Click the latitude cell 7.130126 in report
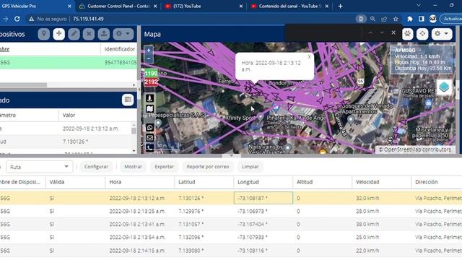Image resolution: width=462 pixels, height=260 pixels. (x=204, y=198)
